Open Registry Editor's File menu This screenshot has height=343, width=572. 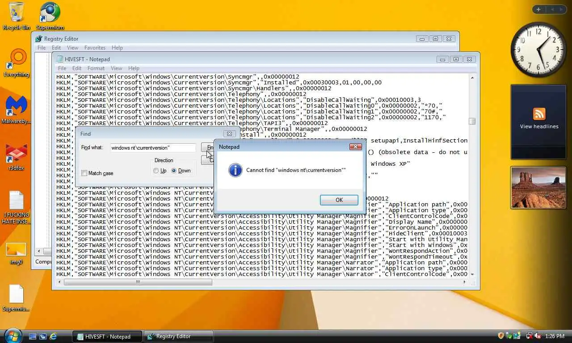click(42, 48)
